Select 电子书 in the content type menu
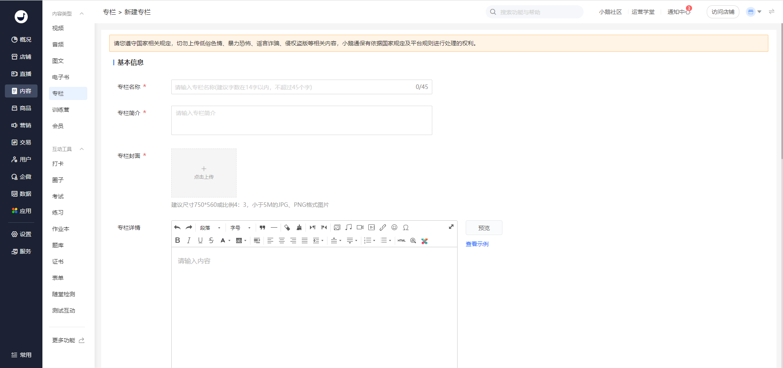 point(61,77)
